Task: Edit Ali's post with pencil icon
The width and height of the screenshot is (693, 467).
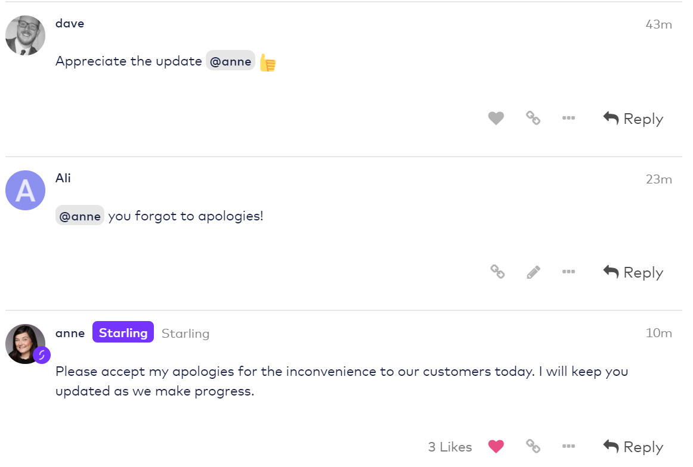Action: (533, 272)
